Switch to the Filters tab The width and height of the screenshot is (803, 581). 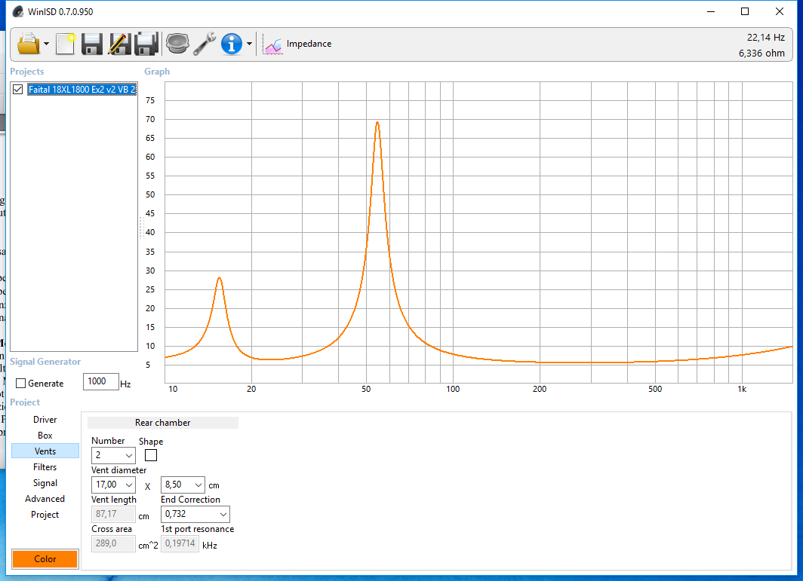(x=45, y=467)
